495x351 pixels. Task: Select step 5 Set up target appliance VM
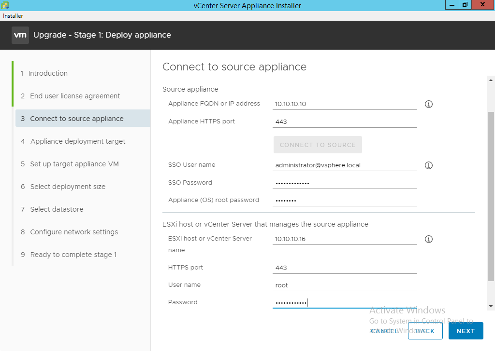pos(70,164)
